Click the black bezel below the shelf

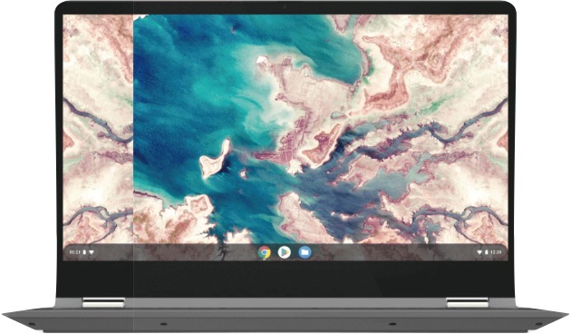(285, 279)
